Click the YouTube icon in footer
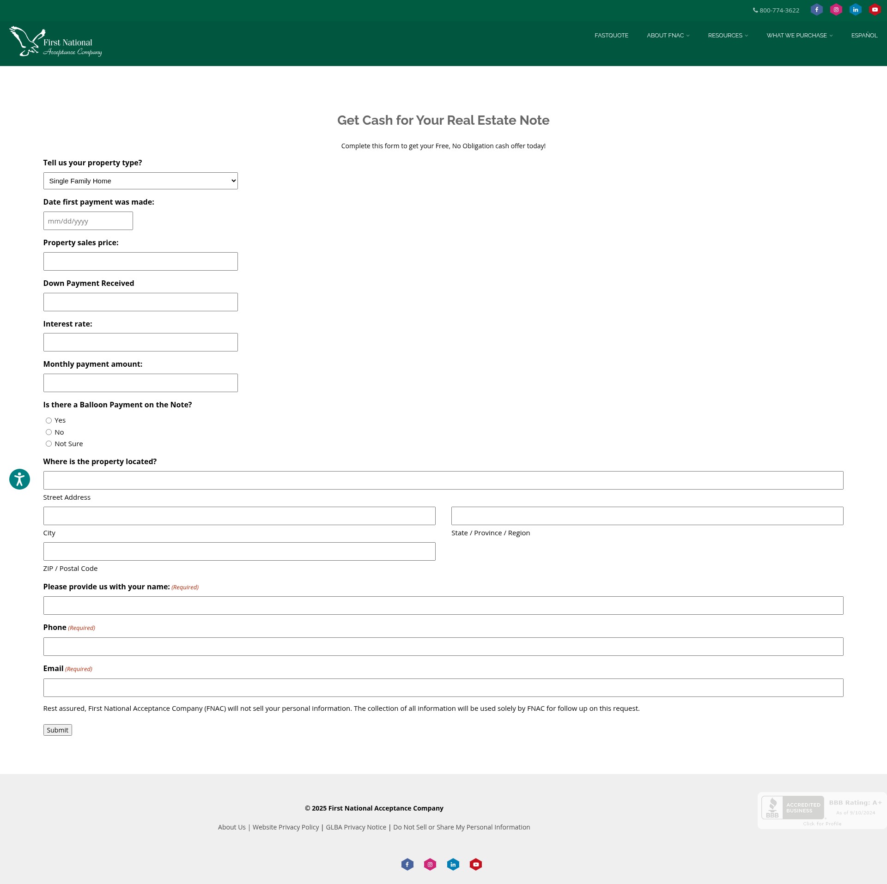Image resolution: width=887 pixels, height=884 pixels. pyautogui.click(x=476, y=864)
